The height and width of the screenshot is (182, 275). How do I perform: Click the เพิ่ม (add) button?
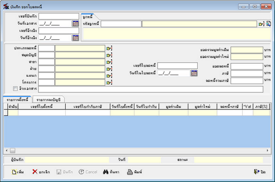pos(18,172)
